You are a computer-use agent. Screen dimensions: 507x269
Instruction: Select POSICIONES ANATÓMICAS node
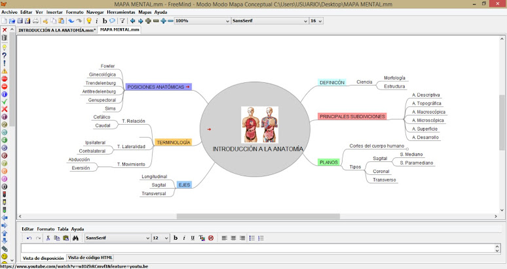159,87
